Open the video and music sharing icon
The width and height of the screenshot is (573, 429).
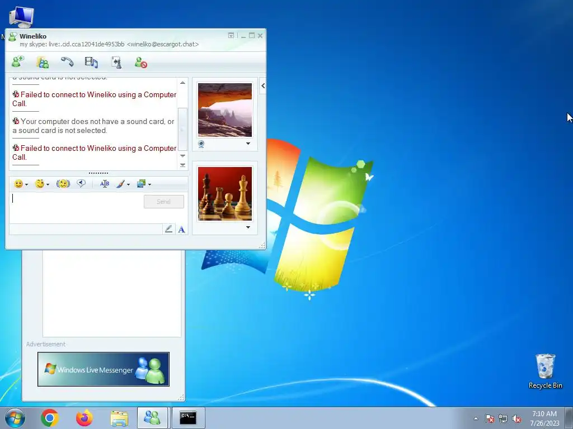tap(91, 63)
